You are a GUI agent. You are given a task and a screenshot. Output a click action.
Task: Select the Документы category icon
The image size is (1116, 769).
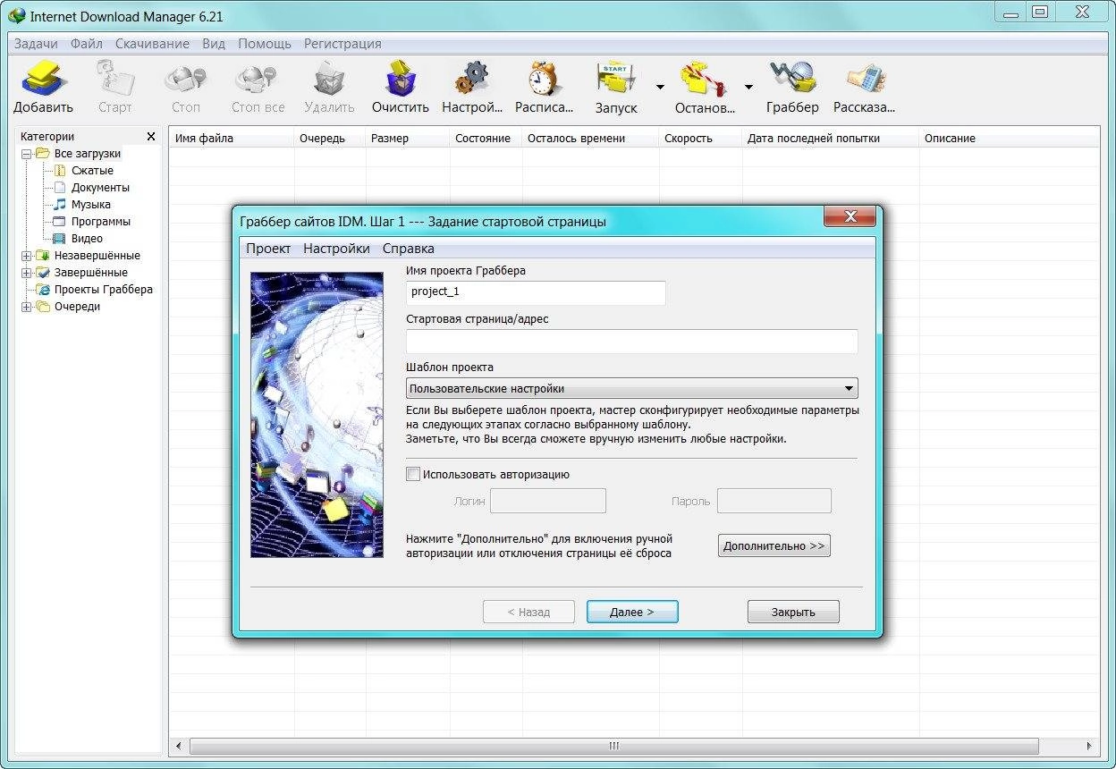click(60, 188)
